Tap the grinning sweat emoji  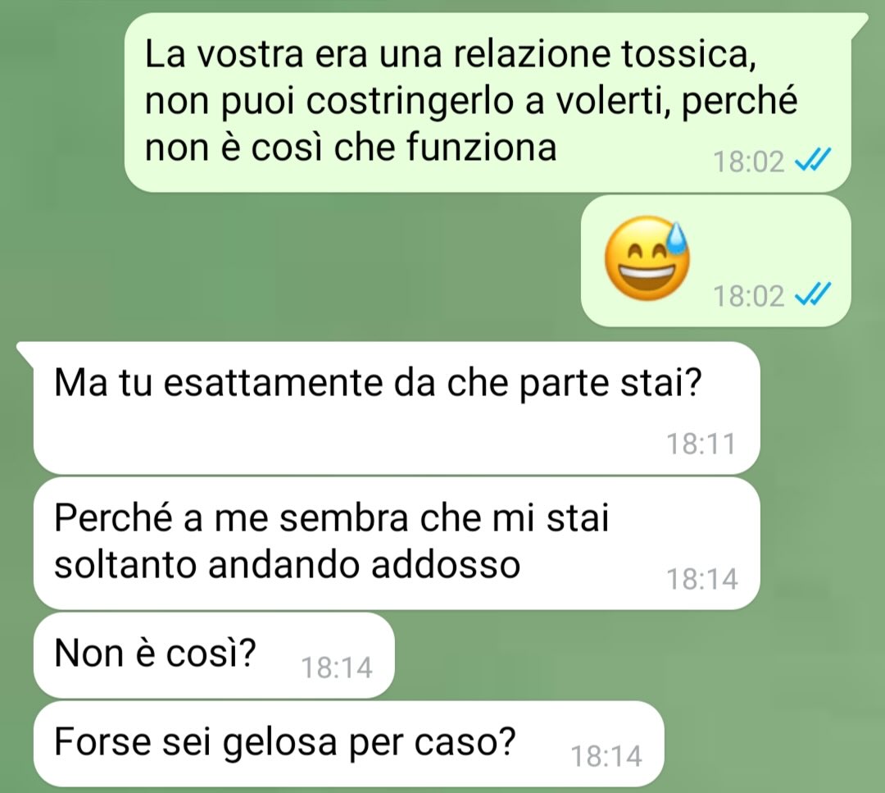(647, 258)
